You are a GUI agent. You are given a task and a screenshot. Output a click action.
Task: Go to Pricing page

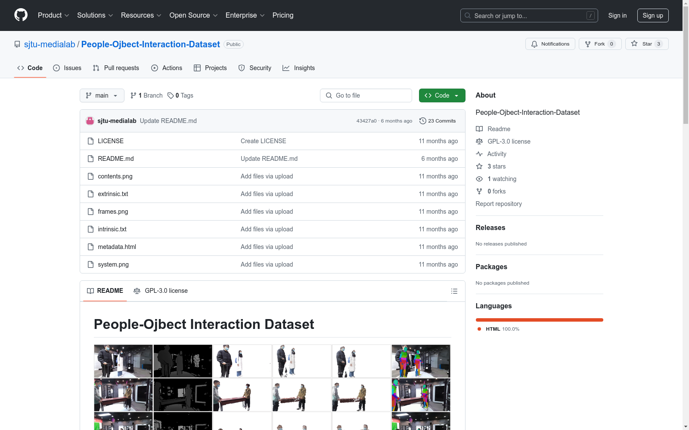pos(283,15)
